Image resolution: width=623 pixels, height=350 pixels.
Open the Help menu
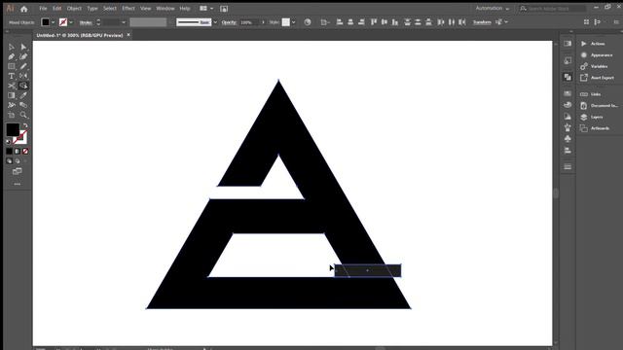185,9
